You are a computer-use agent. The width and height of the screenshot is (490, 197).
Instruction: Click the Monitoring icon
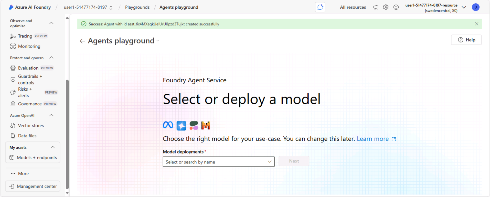click(13, 46)
